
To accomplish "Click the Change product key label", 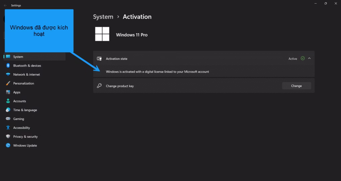I will [x=120, y=86].
